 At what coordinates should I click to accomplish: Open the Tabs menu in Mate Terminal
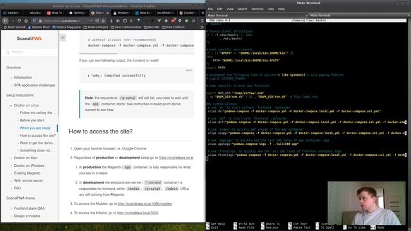pyautogui.click(x=271, y=9)
